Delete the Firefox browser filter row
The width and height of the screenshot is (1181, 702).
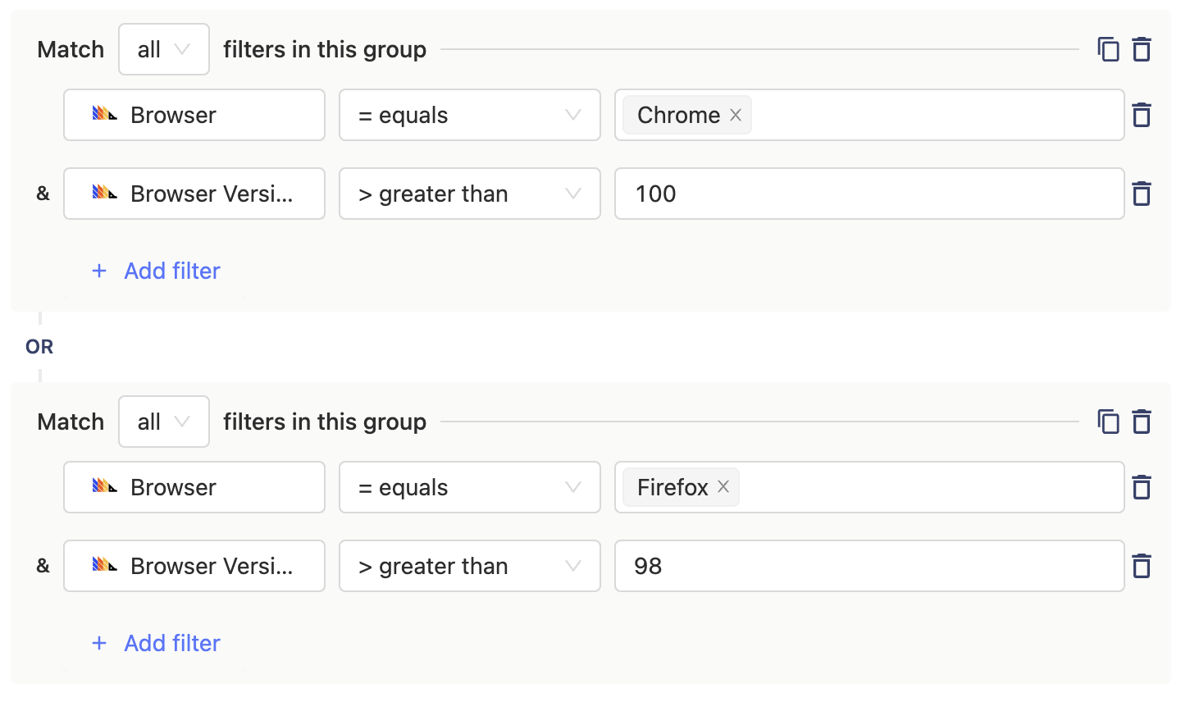[x=1142, y=488]
